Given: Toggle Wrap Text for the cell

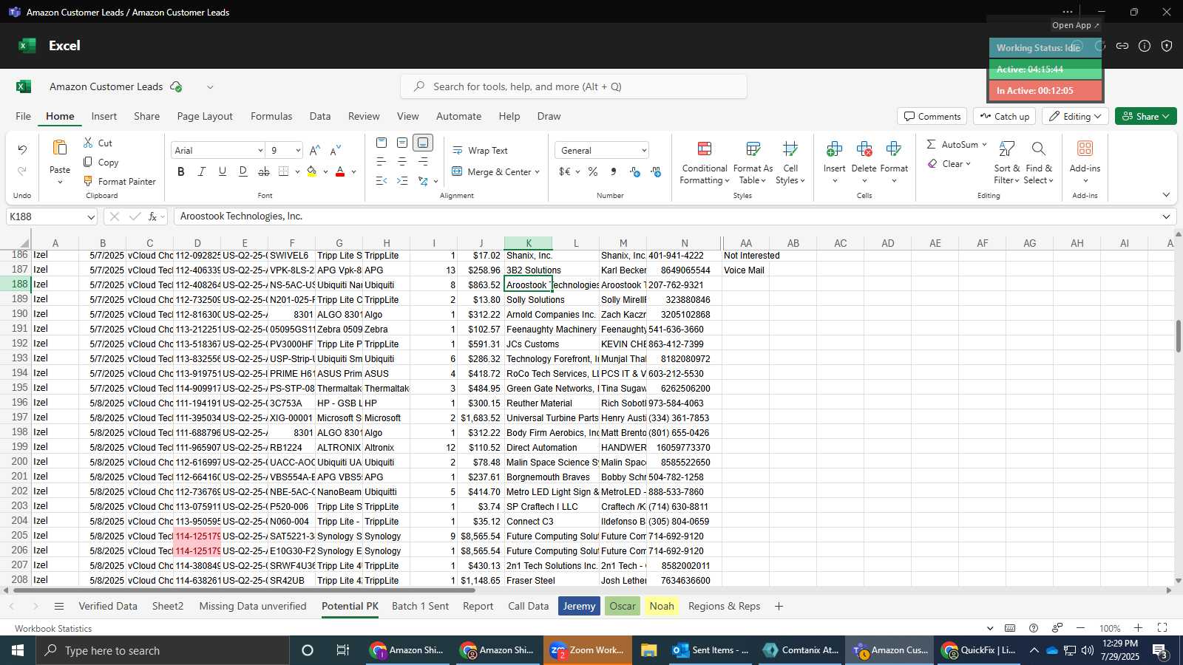Looking at the screenshot, I should (x=480, y=151).
